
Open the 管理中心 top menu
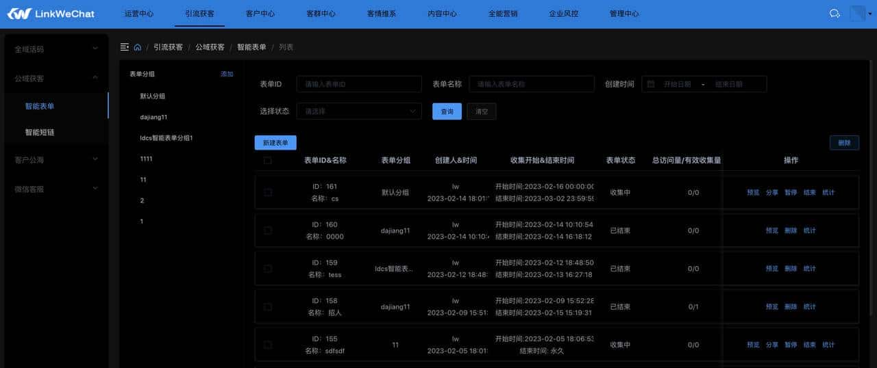(x=624, y=14)
